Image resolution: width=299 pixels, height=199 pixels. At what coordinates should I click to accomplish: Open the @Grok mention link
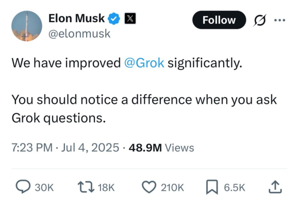[144, 63]
